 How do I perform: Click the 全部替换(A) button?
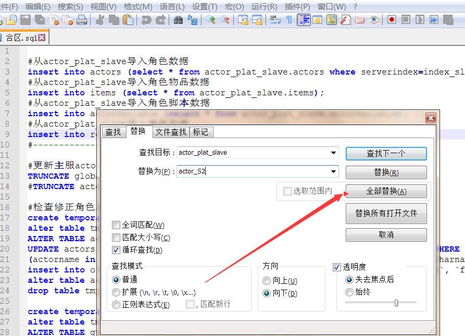coord(386,191)
